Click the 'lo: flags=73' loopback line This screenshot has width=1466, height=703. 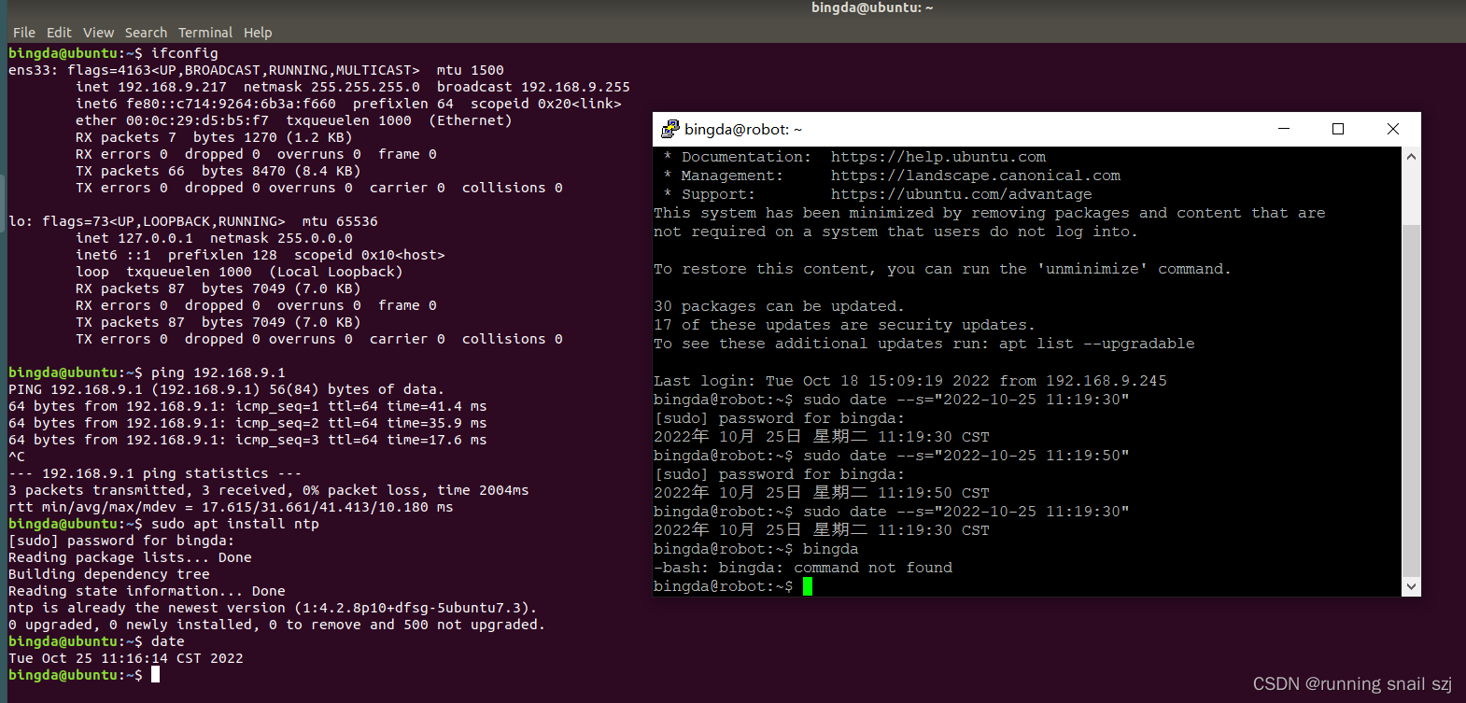pyautogui.click(x=193, y=221)
